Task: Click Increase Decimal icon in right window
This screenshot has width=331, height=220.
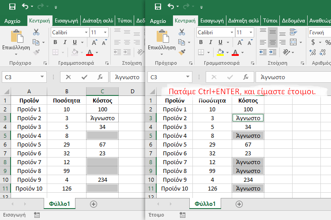Action: tap(313, 52)
